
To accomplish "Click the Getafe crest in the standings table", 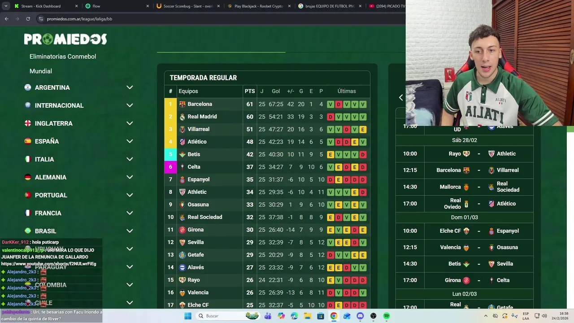I will tap(182, 255).
